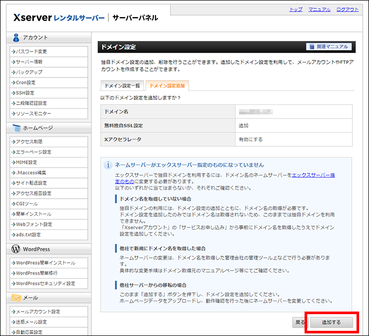
Task: Select the ドメイン設定追加 tab
Action: pos(167,85)
